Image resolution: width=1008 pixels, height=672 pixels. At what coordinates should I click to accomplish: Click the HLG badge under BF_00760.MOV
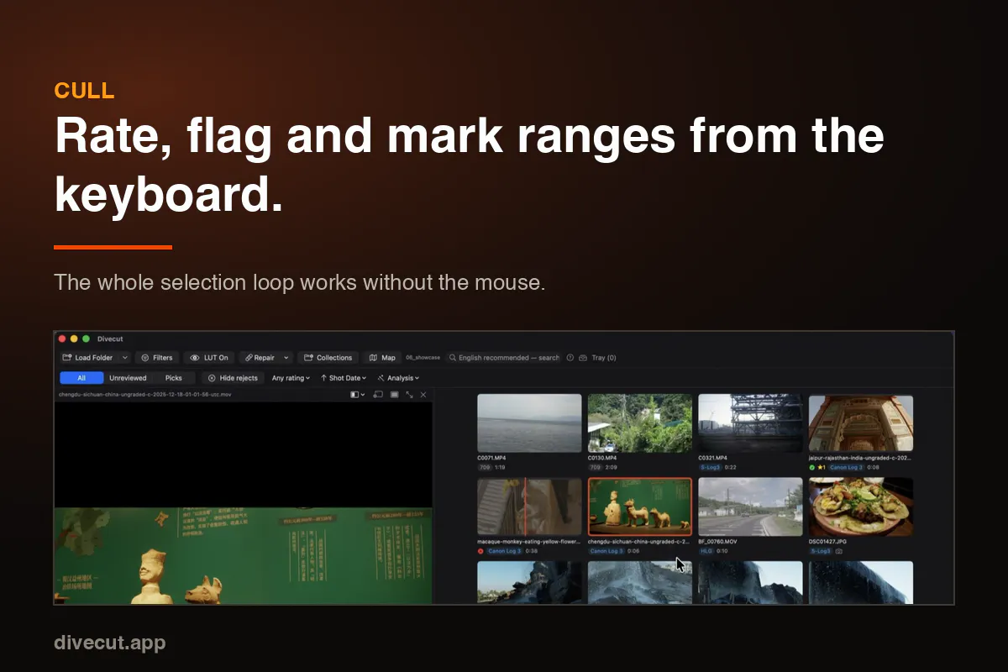[706, 551]
